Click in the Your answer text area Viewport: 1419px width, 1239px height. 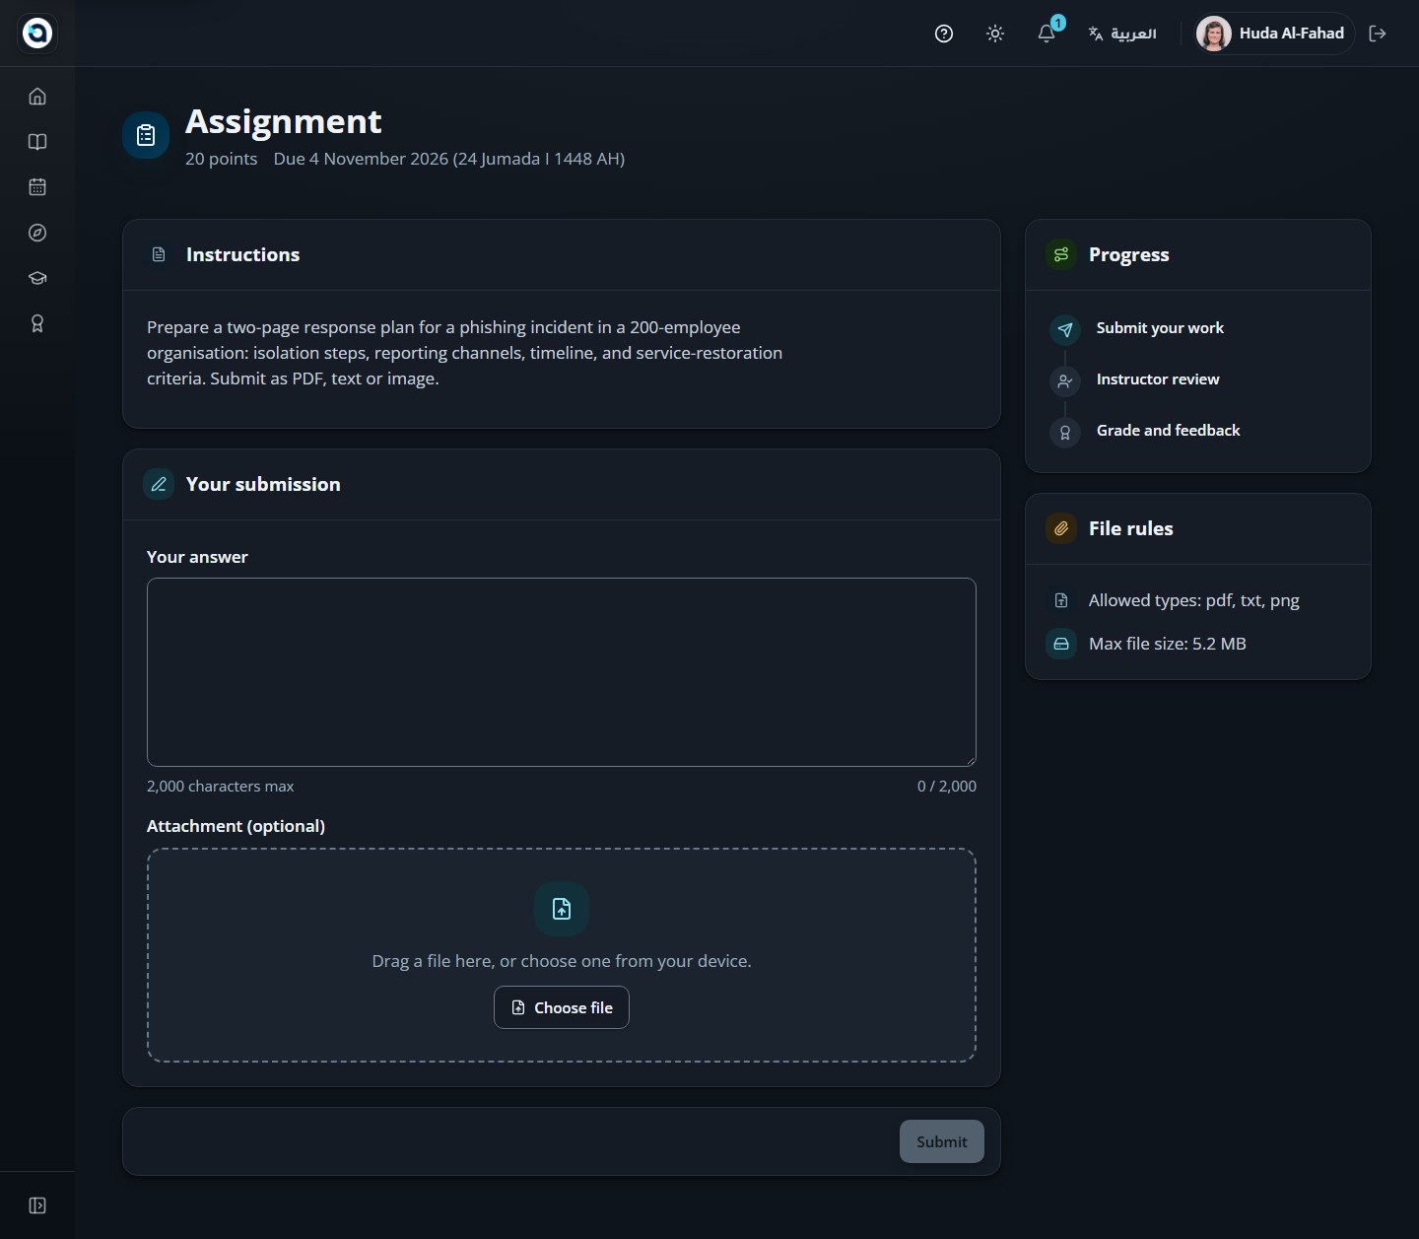point(562,672)
